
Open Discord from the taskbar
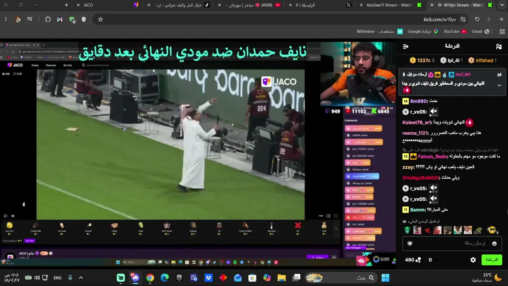coord(135,278)
